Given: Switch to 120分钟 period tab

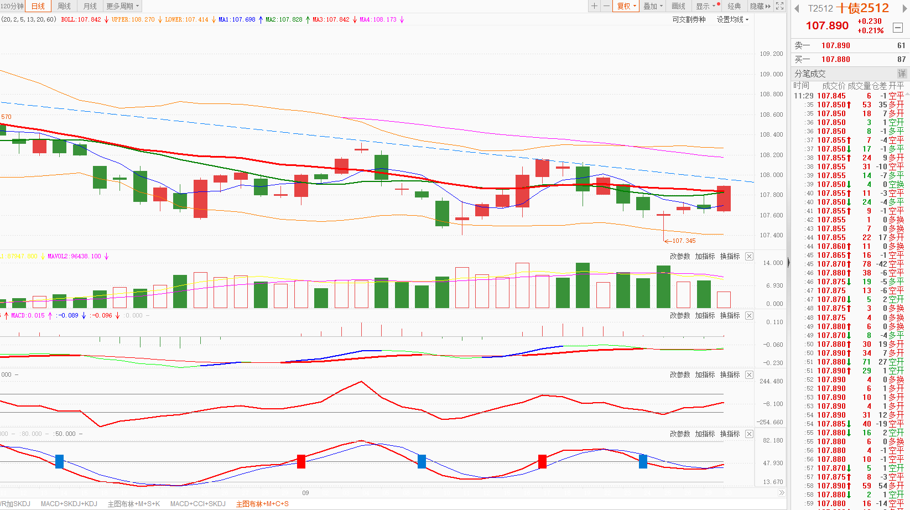Looking at the screenshot, I should tap(12, 6).
